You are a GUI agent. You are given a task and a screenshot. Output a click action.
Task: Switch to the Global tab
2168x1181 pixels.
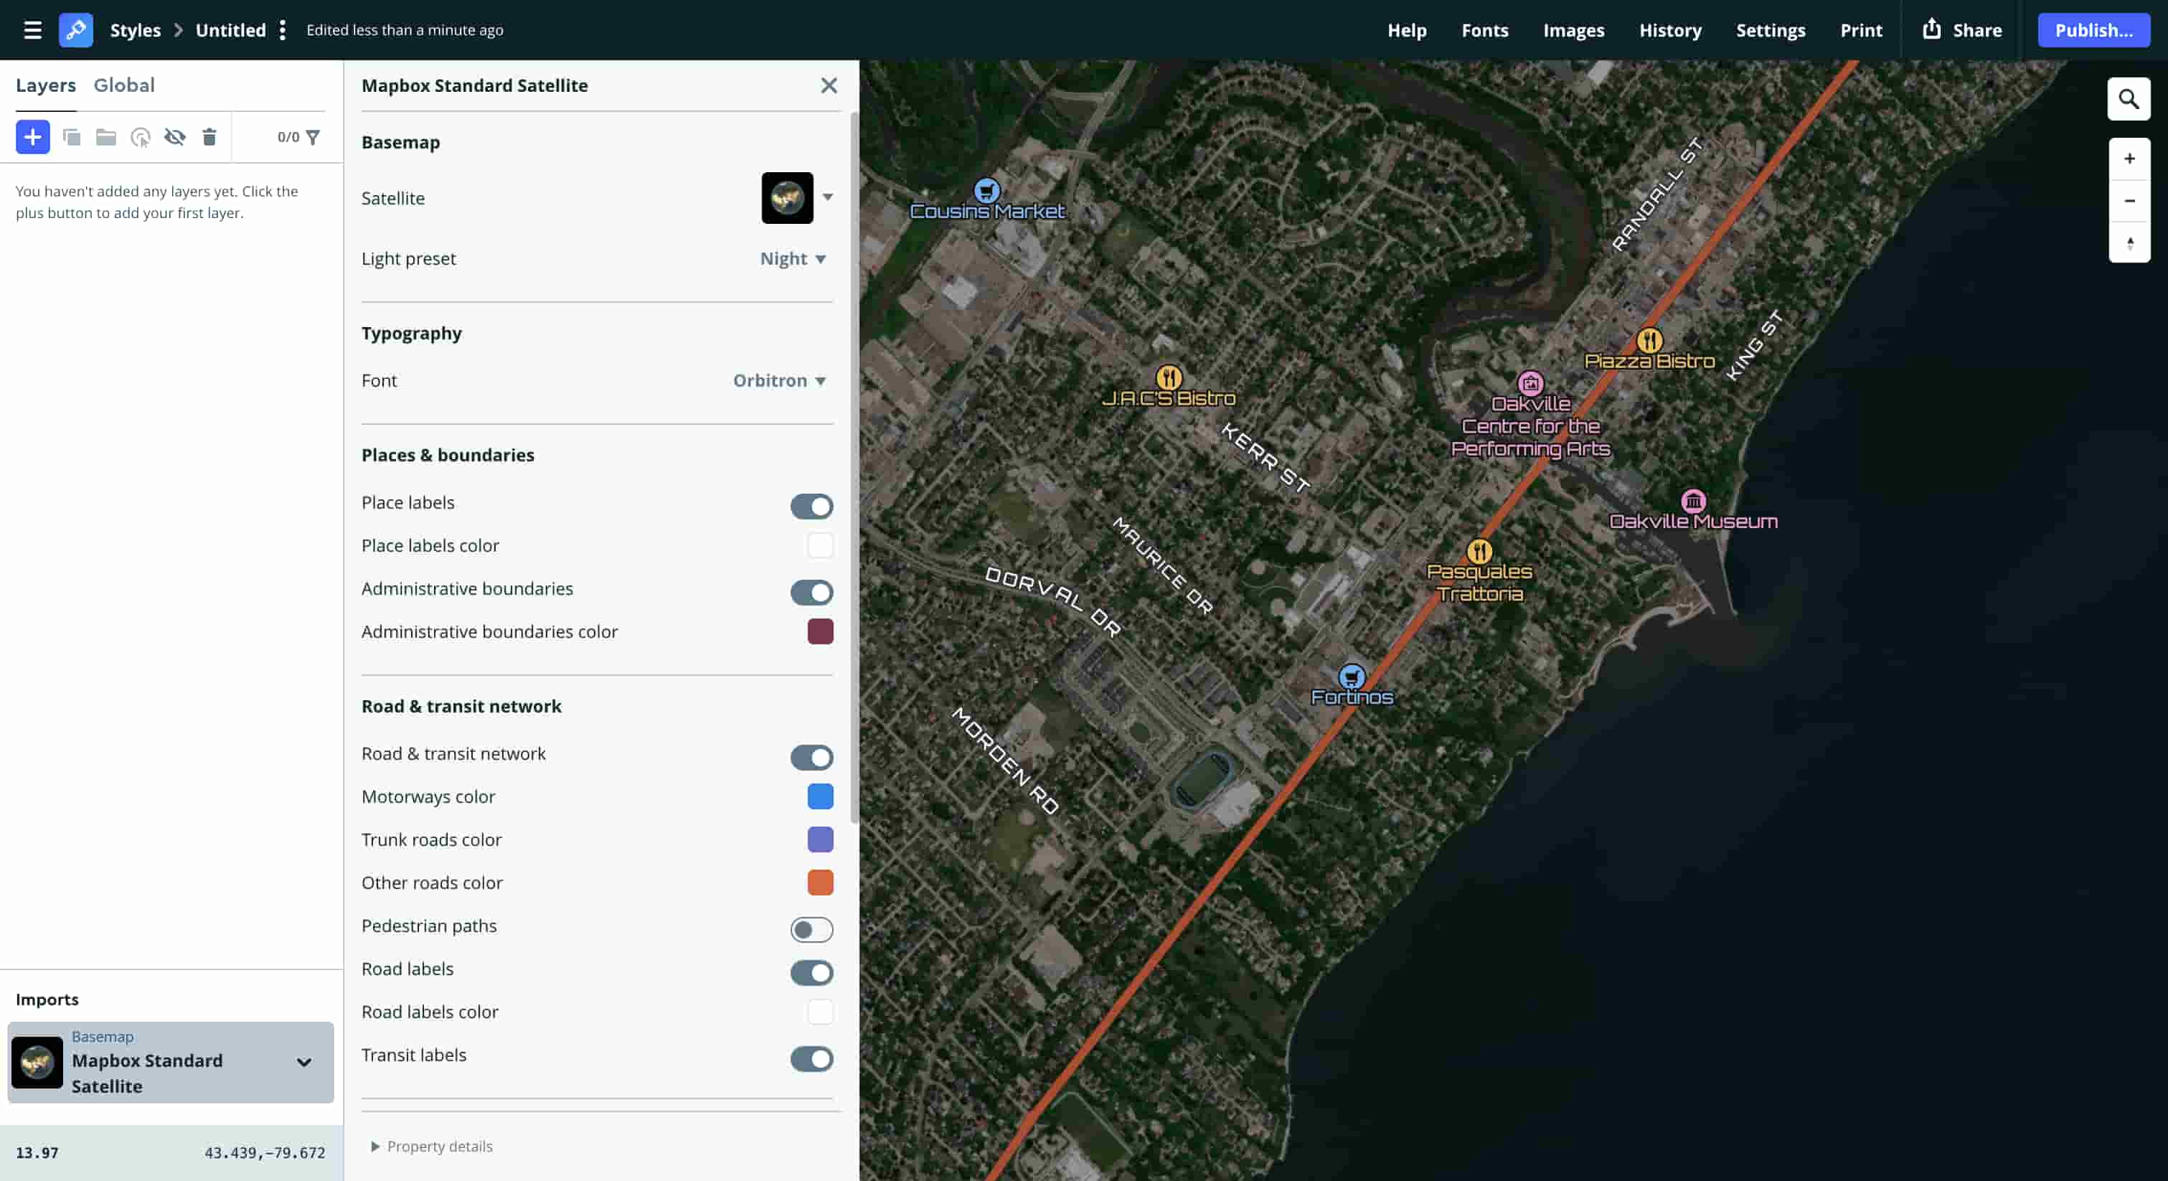coord(125,85)
